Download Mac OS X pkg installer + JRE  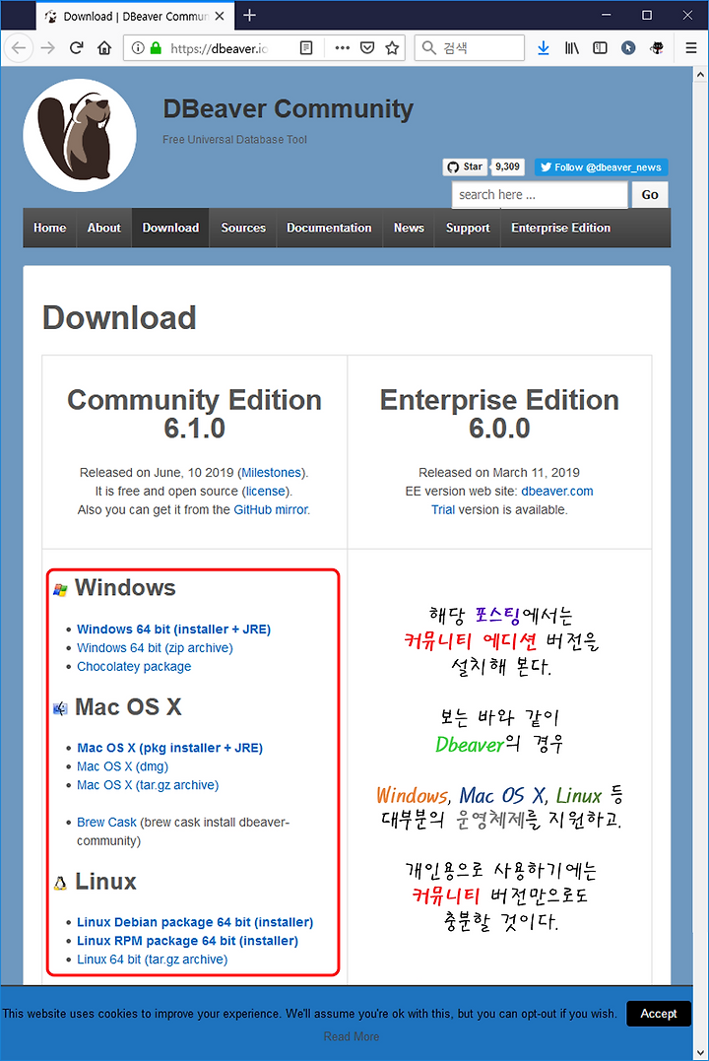169,748
